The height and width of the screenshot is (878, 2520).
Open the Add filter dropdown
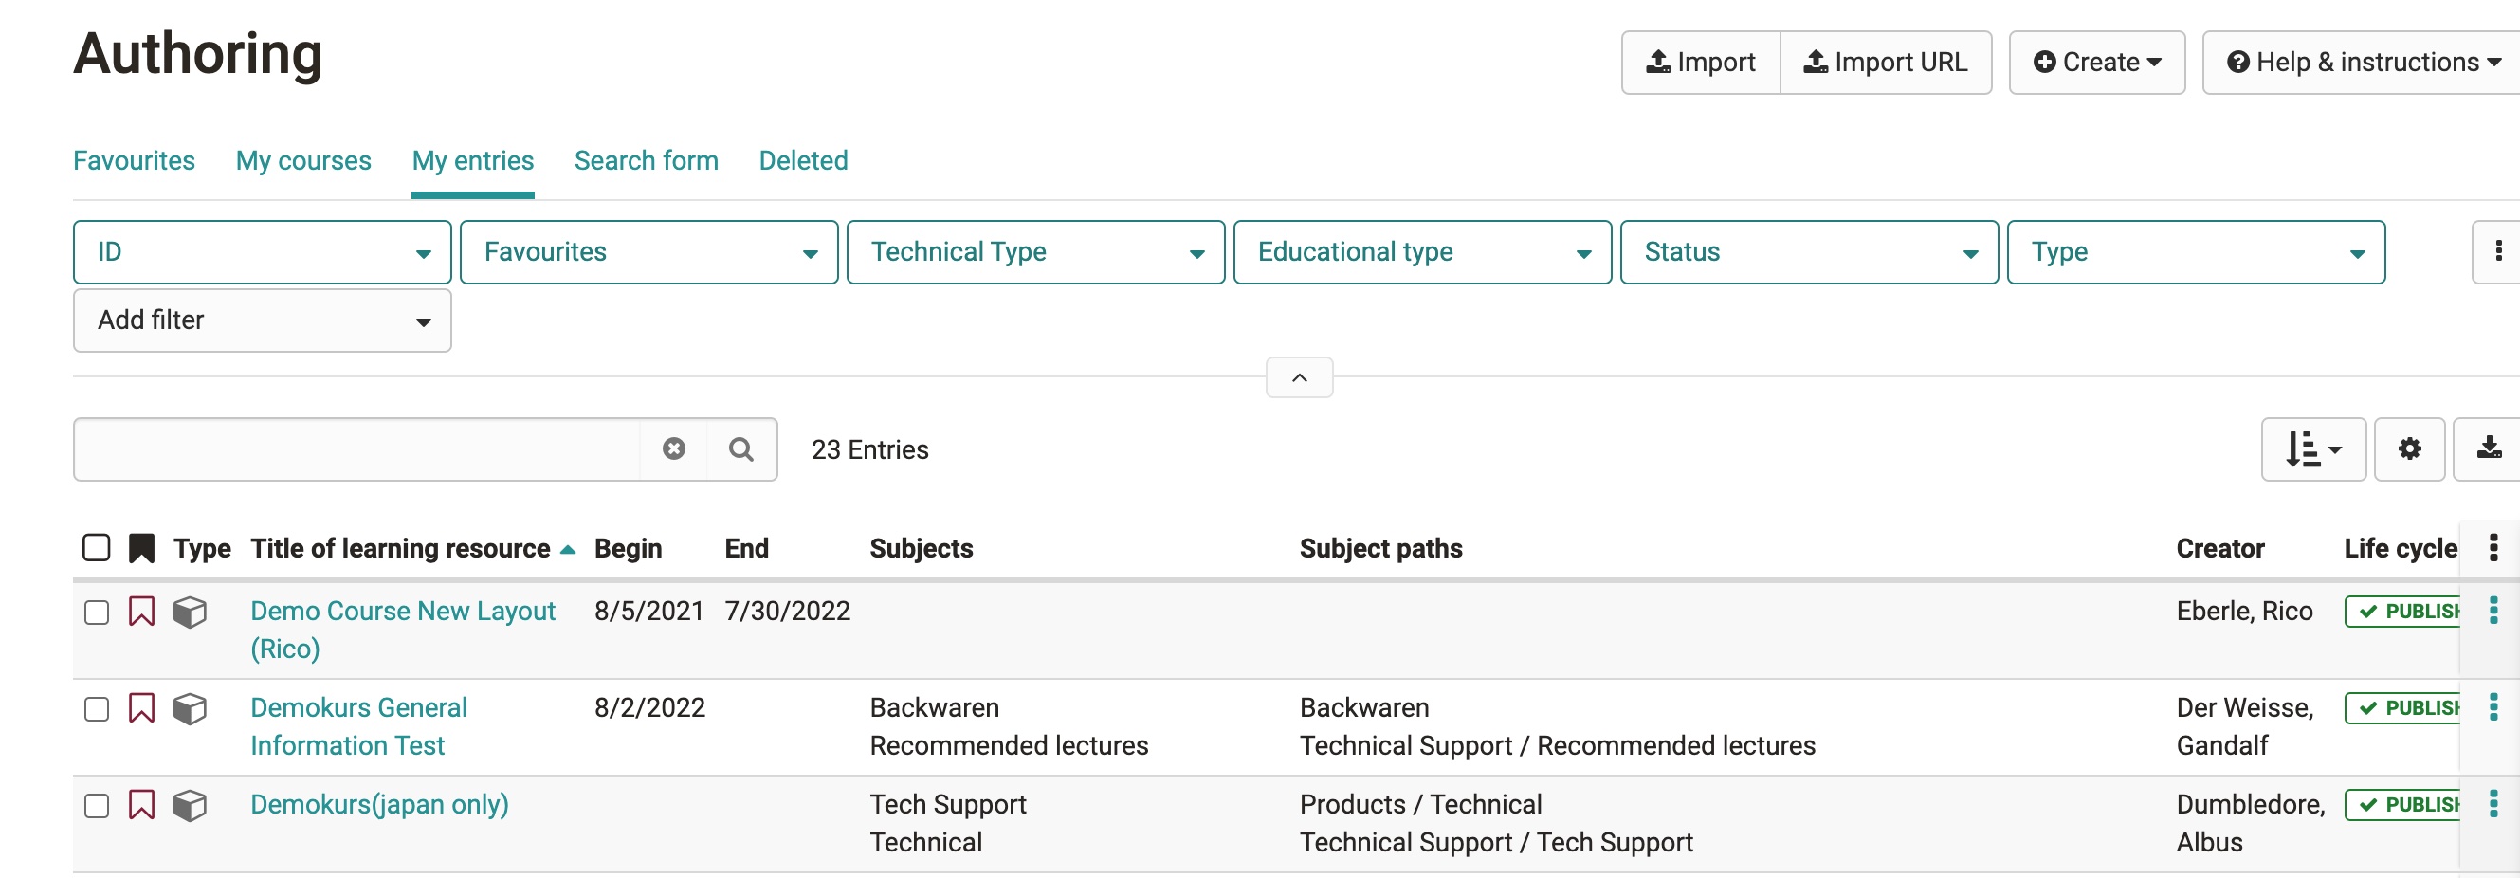click(x=263, y=321)
